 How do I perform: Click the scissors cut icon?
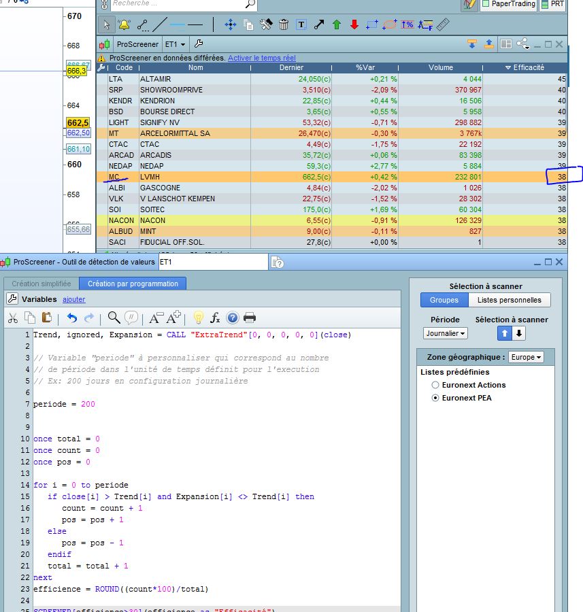pyautogui.click(x=13, y=318)
